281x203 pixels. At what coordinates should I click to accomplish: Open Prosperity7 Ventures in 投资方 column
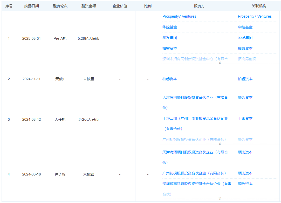[x=179, y=16]
